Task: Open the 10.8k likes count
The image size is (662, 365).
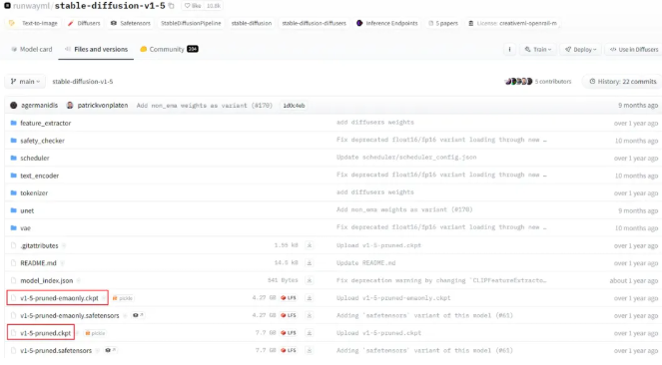Action: 214,6
